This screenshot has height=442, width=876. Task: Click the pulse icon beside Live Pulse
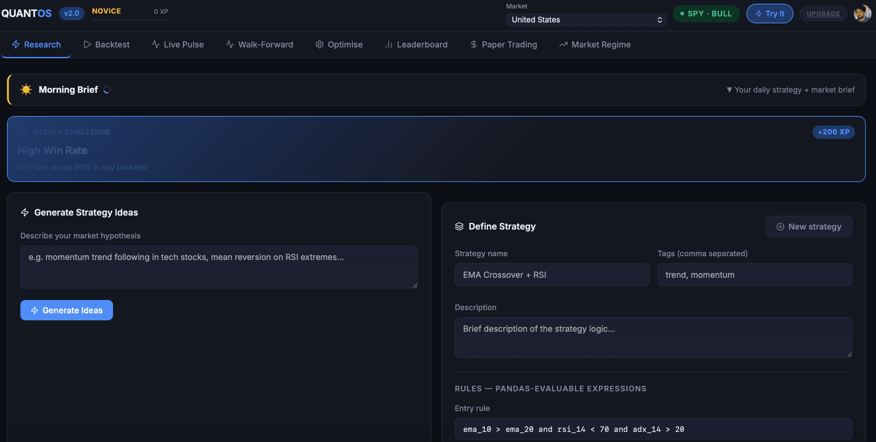(156, 45)
